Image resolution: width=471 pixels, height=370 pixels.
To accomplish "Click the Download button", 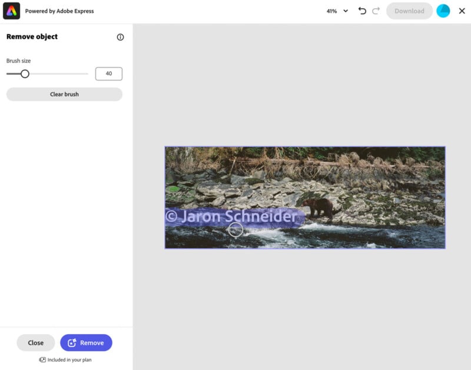I will (x=409, y=11).
